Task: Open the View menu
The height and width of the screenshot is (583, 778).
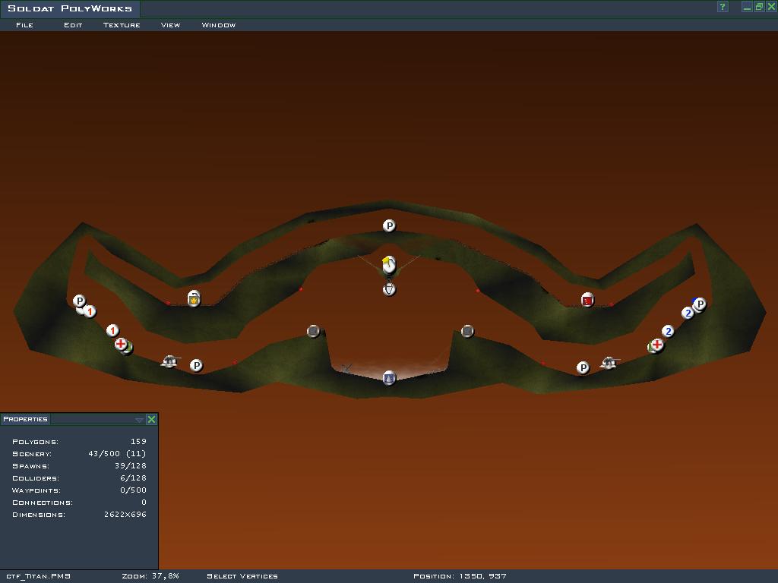Action: [x=170, y=25]
